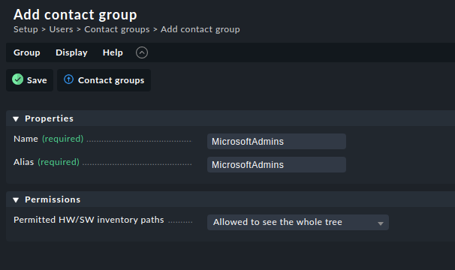This screenshot has width=455, height=270.
Task: Collapse the menu bar with the circled chevron
Action: [142, 52]
